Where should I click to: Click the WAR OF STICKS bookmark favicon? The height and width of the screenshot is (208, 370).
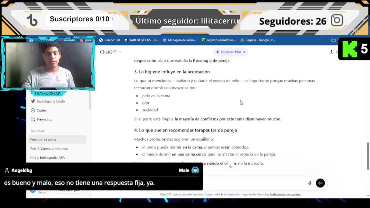[126, 40]
